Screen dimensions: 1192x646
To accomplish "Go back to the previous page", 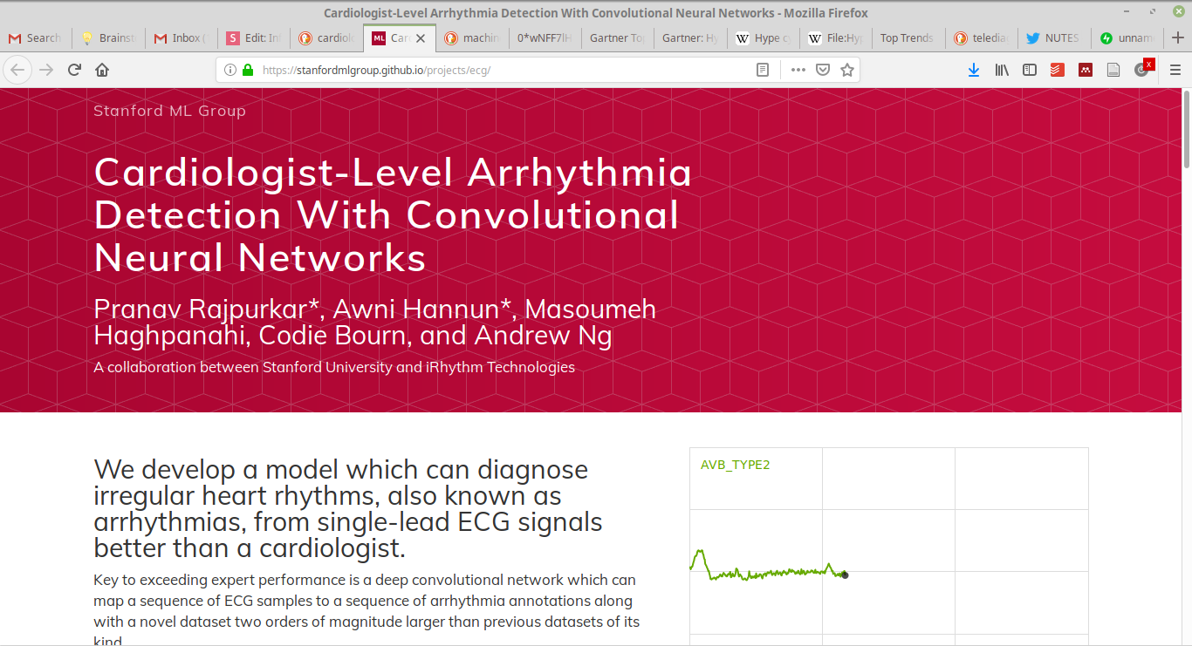I will (x=18, y=70).
